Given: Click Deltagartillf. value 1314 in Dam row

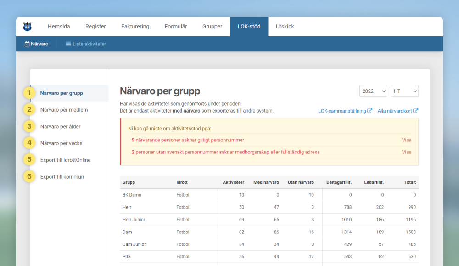Looking at the screenshot, I should (x=347, y=232).
